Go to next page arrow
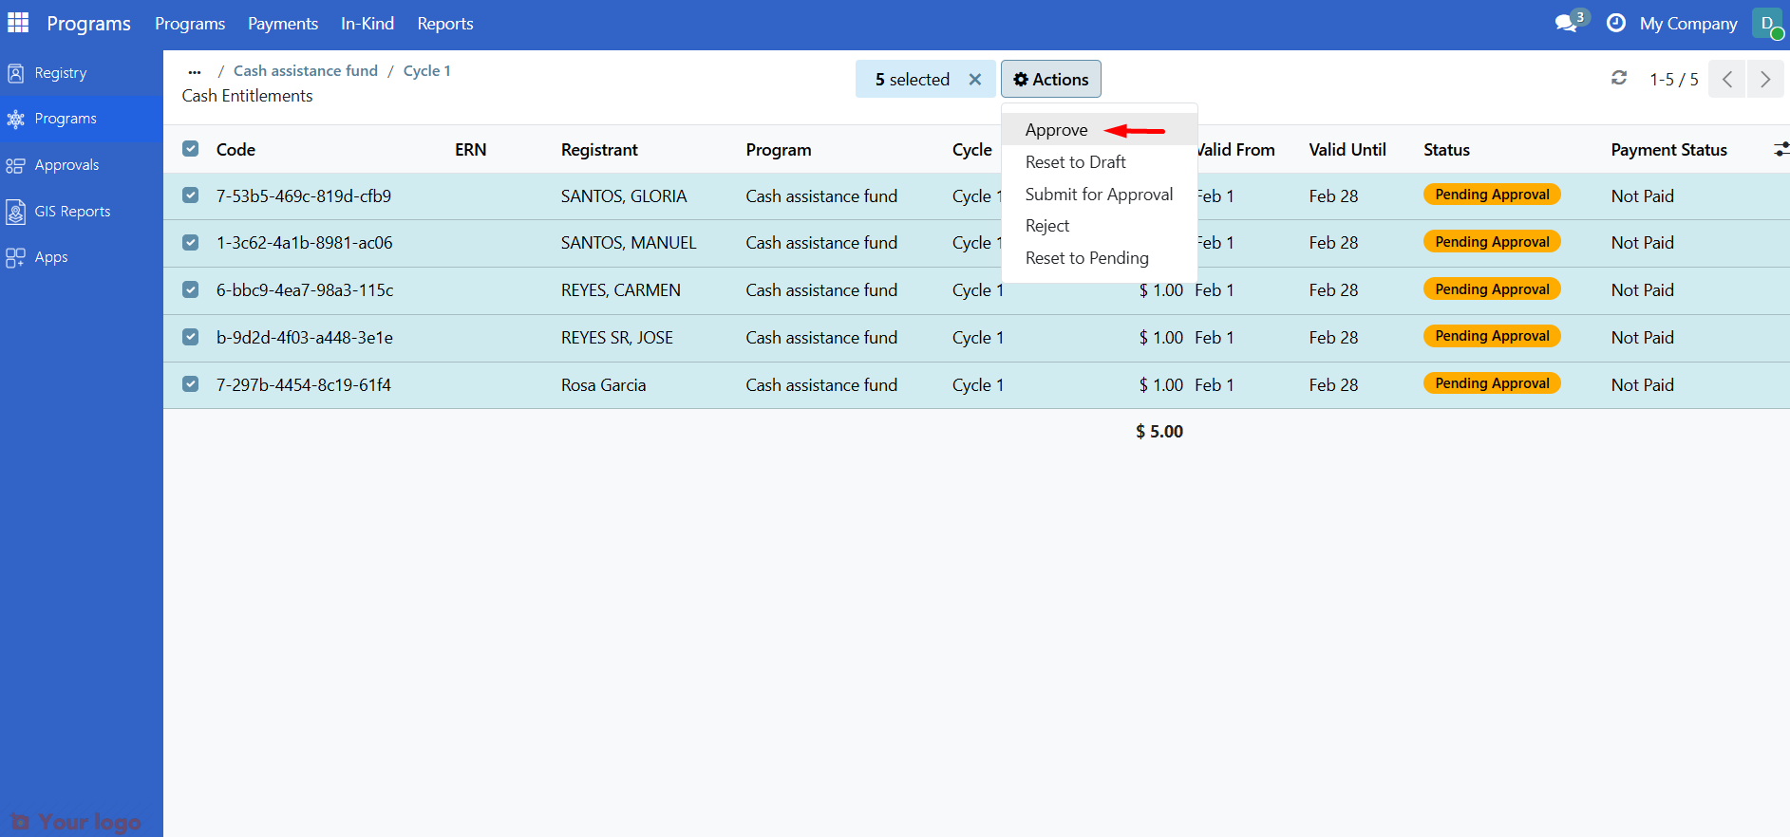The image size is (1790, 837). pos(1764,79)
